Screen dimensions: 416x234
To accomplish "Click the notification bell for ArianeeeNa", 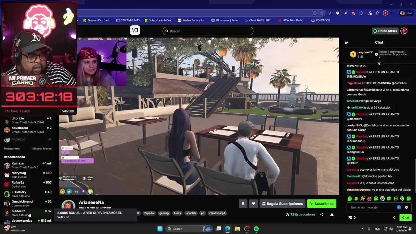I will [x=243, y=204].
